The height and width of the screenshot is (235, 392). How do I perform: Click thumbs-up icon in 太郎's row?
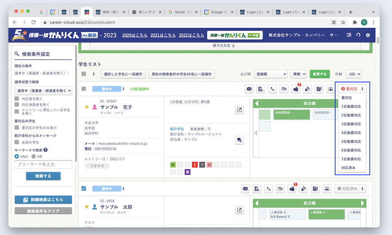pyautogui.click(x=292, y=189)
